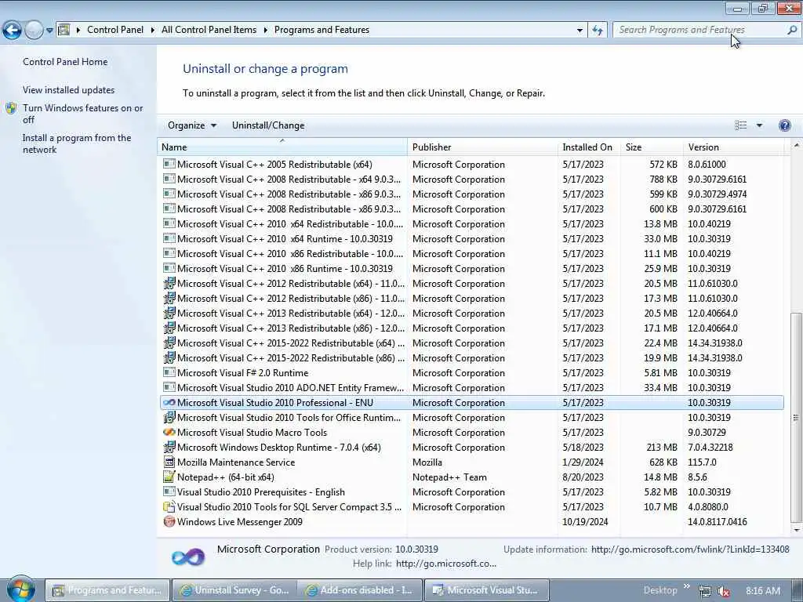Screen dimensions: 803x602
Task: Expand the arrow after All Control Panel Items
Action: [265, 30]
